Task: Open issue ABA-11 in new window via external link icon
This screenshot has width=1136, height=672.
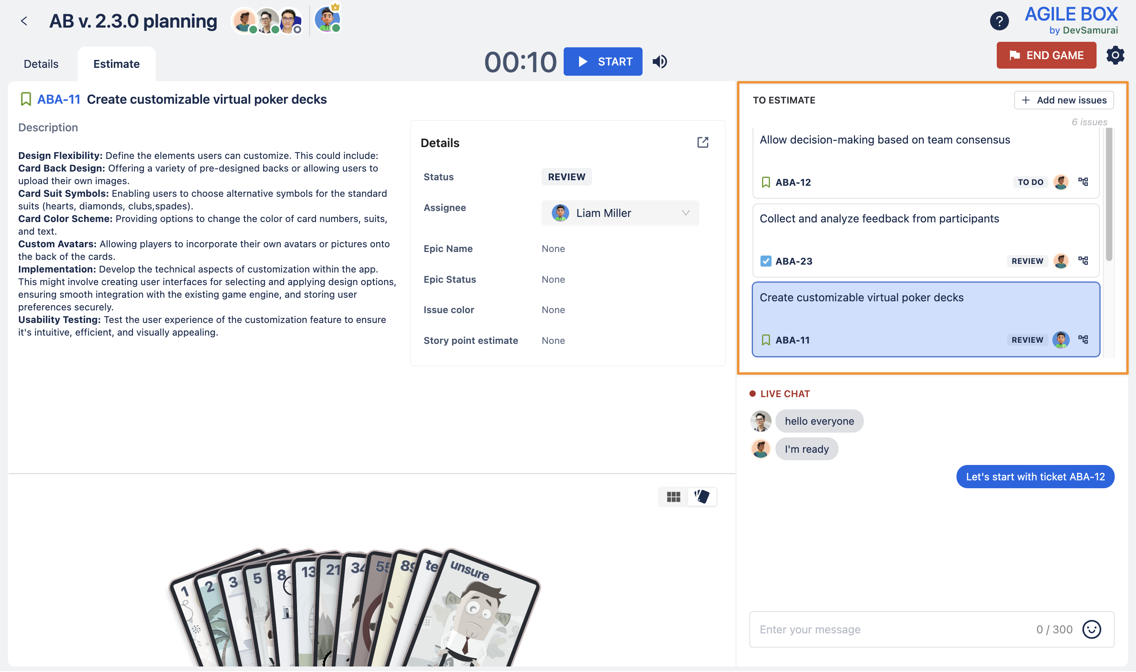Action: point(703,142)
